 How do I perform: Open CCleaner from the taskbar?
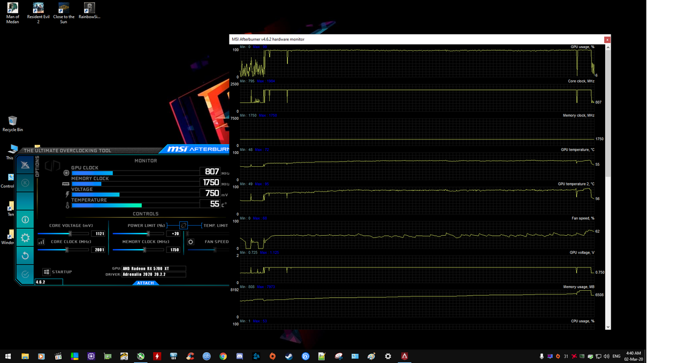tap(190, 356)
